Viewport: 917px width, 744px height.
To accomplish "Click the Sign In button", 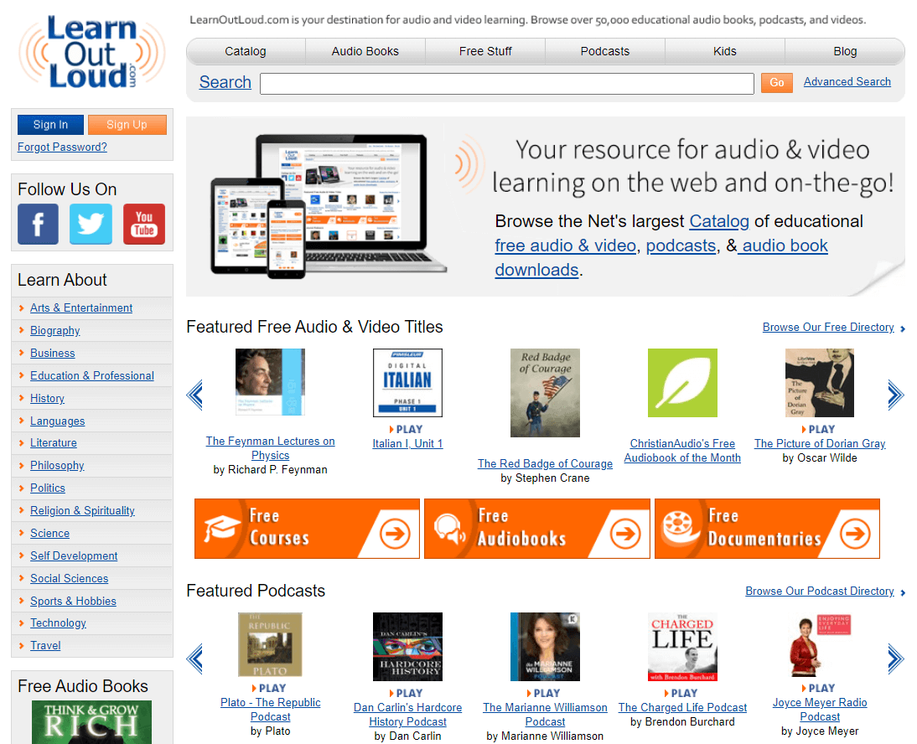I will tap(50, 125).
